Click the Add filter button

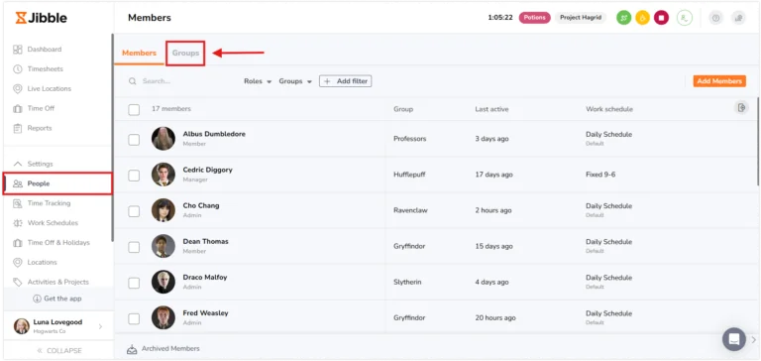345,81
